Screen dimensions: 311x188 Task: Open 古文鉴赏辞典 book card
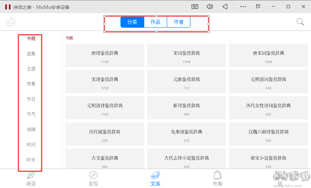click(105, 159)
